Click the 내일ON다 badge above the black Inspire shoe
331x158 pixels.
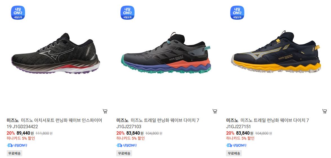(x=18, y=13)
